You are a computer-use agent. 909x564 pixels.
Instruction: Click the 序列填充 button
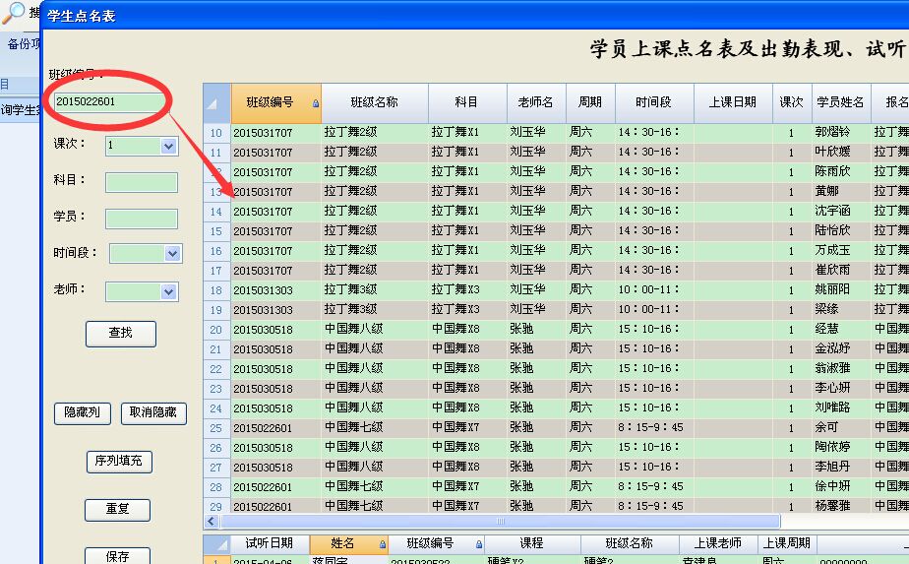(119, 462)
